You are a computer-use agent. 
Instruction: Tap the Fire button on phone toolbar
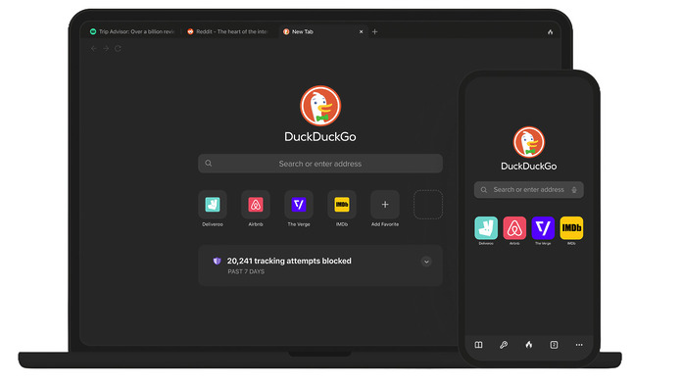(529, 345)
